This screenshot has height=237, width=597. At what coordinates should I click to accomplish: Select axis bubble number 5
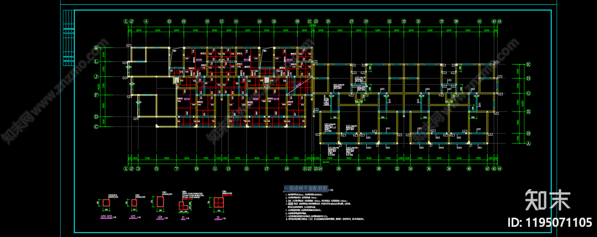click(x=156, y=169)
